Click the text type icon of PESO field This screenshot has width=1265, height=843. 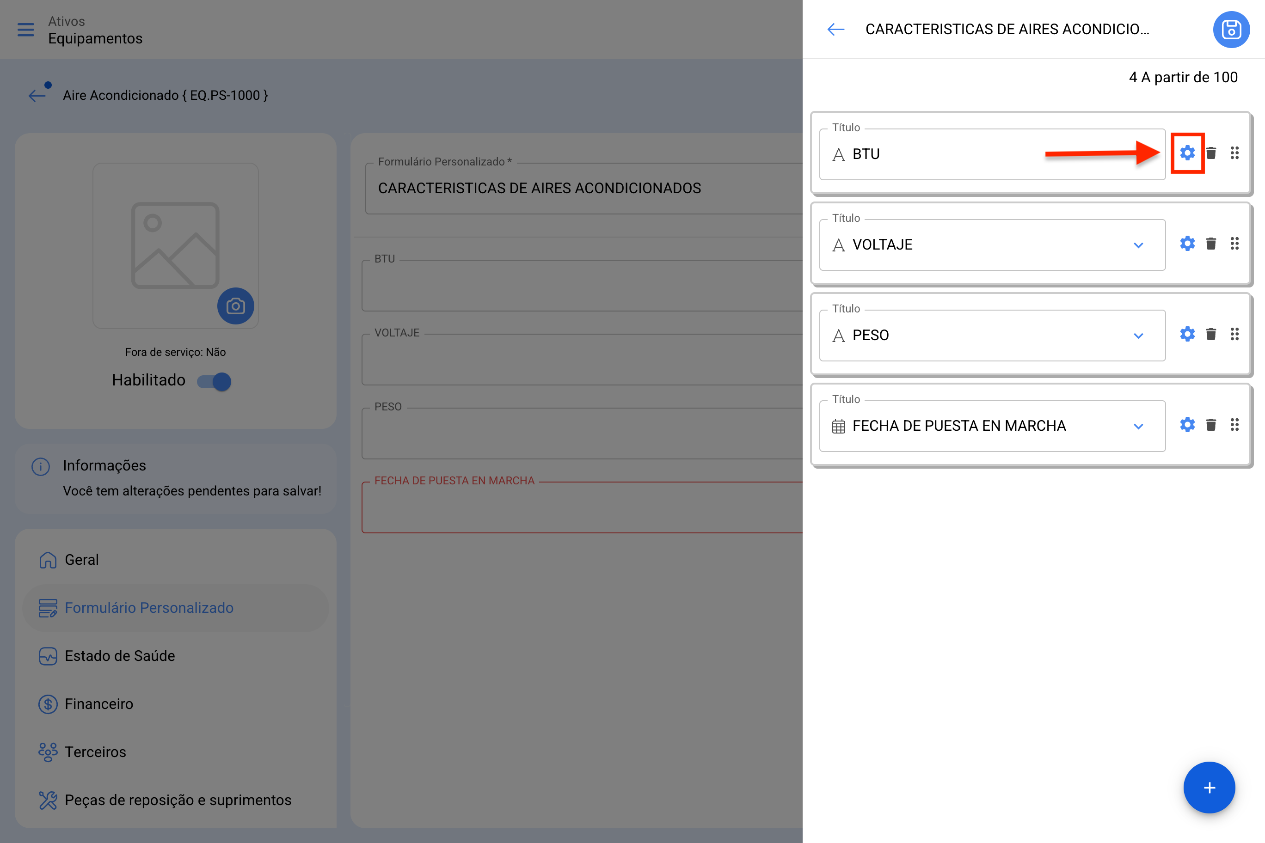point(838,336)
